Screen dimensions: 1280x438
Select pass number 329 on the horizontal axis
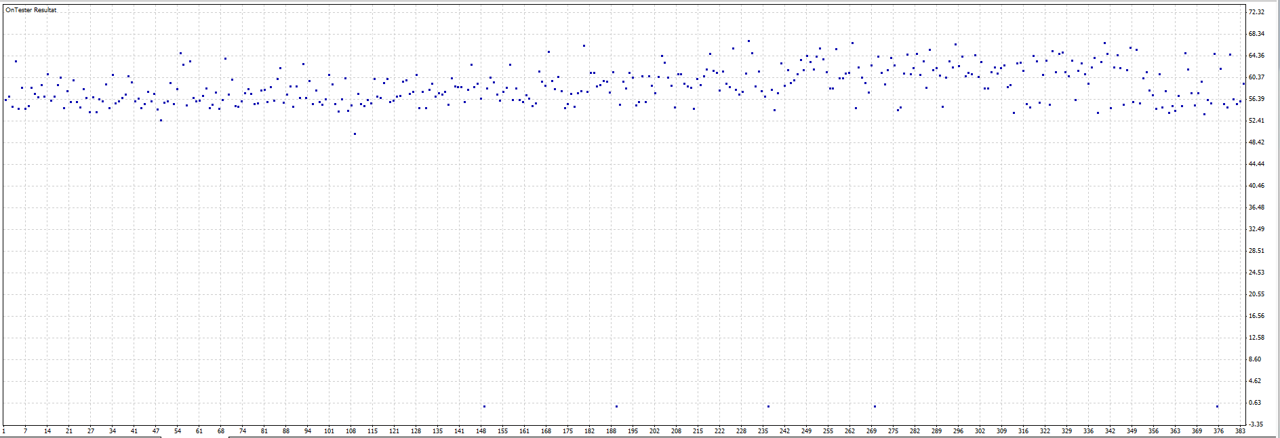[x=1066, y=431]
